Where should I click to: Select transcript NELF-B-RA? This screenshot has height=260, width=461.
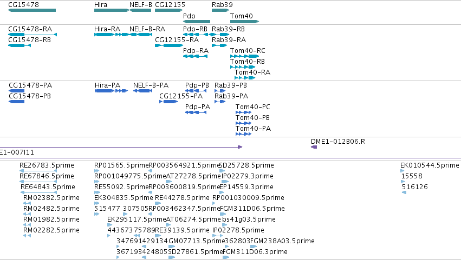coord(147,29)
